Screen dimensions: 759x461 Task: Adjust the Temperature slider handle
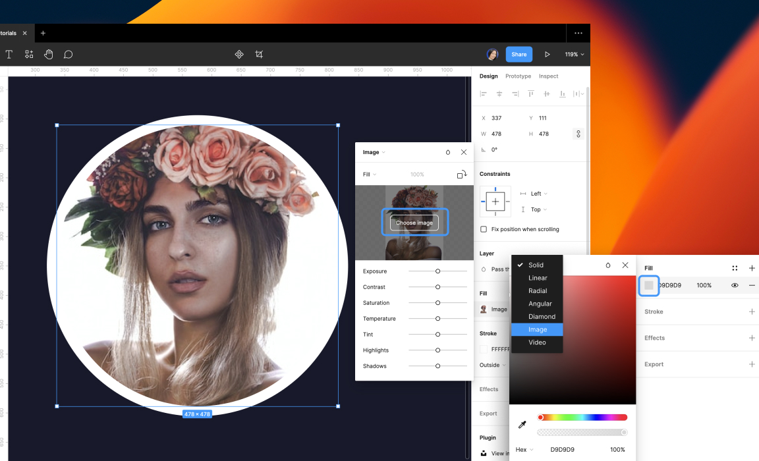coord(437,319)
